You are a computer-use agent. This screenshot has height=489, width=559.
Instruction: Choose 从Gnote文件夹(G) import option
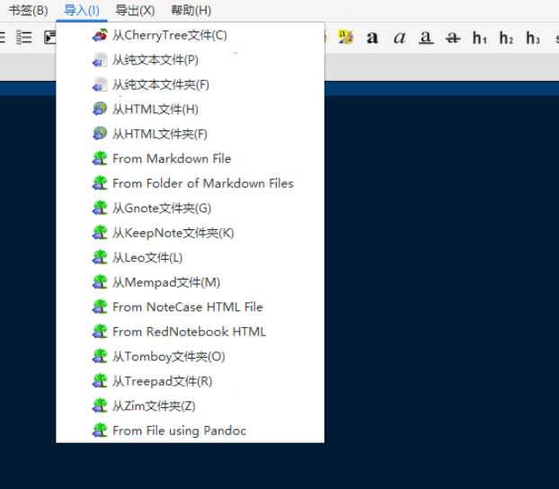coord(190,208)
